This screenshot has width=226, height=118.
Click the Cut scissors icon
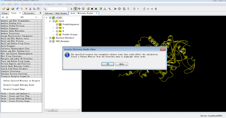30,9
